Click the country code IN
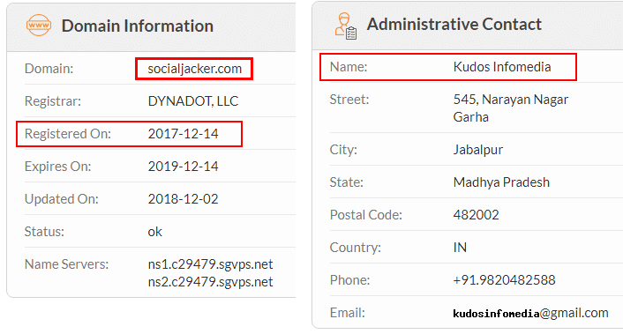623x334 pixels. coord(460,248)
